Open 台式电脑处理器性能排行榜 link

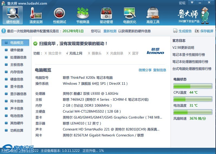[192, 69]
